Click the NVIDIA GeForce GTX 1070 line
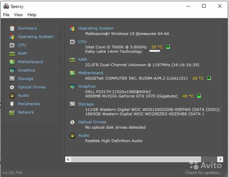Image resolution: width=229 pixels, height=177 pixels. click(x=131, y=96)
